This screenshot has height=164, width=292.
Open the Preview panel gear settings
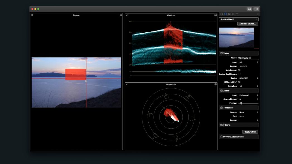[121, 15]
